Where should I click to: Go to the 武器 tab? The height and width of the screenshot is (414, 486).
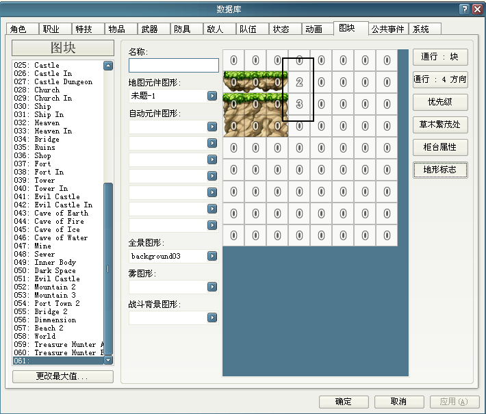click(154, 29)
